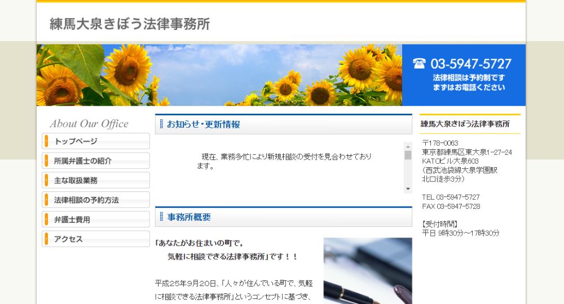Click the blue marker beside お知らせ・更新情報
564x304 pixels.
click(161, 124)
